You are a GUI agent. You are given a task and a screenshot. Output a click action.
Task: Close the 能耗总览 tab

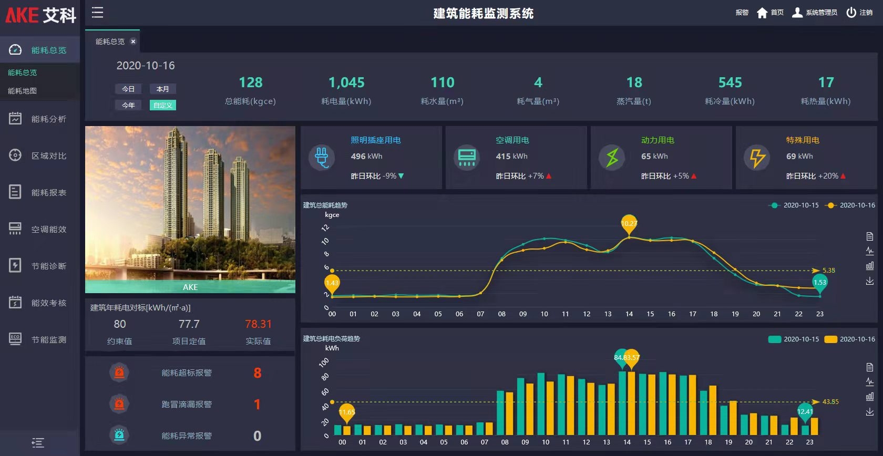coord(133,42)
